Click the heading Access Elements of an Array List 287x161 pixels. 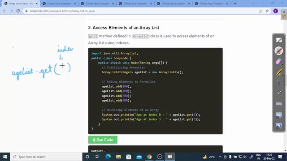124,28
